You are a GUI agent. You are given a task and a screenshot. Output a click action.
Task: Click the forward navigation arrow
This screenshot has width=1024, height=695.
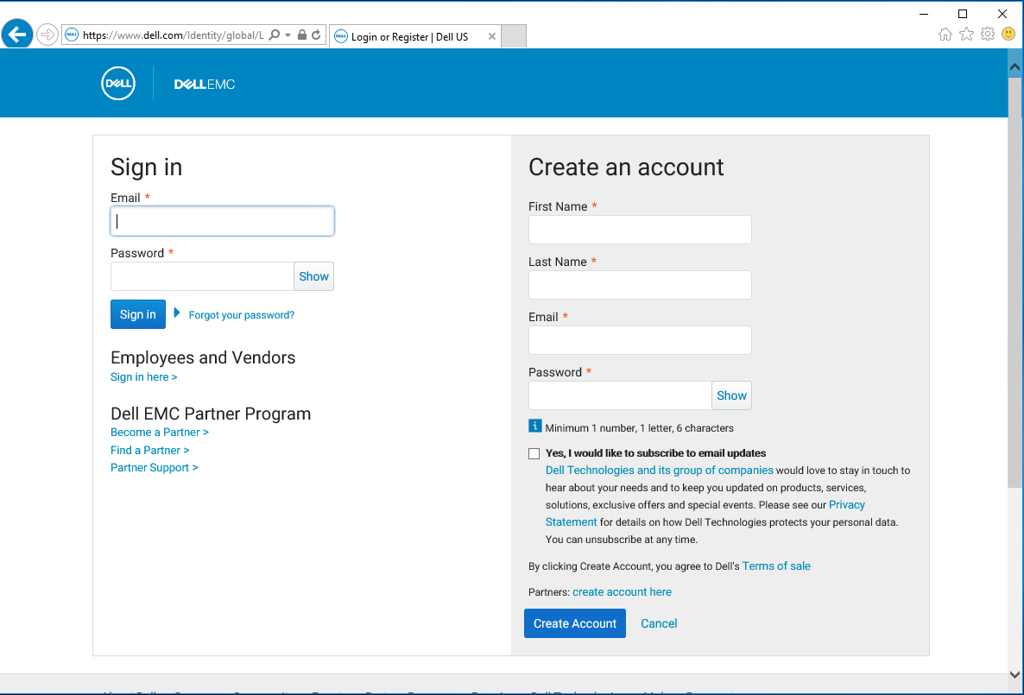point(47,35)
